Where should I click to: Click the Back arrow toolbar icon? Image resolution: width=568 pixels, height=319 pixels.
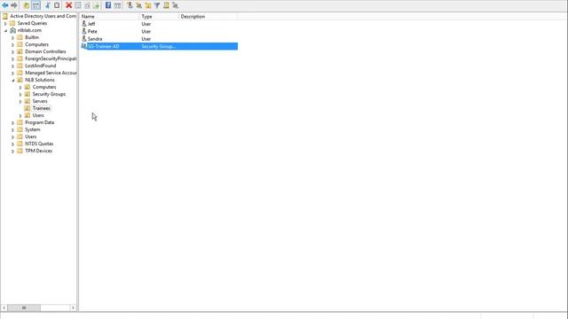(x=5, y=5)
